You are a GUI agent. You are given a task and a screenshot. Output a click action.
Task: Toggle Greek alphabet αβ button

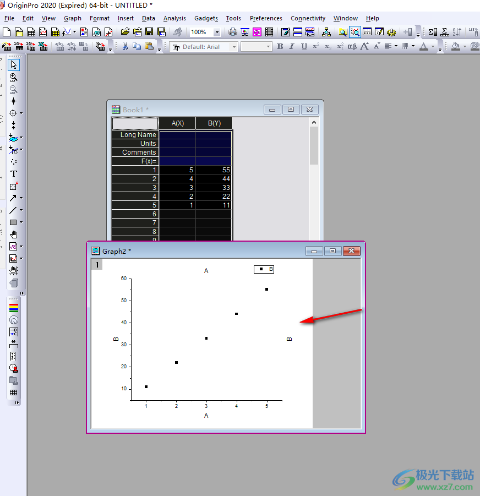[x=352, y=46]
